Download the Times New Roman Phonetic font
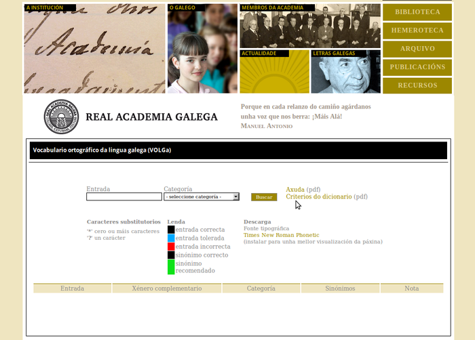 pos(281,235)
